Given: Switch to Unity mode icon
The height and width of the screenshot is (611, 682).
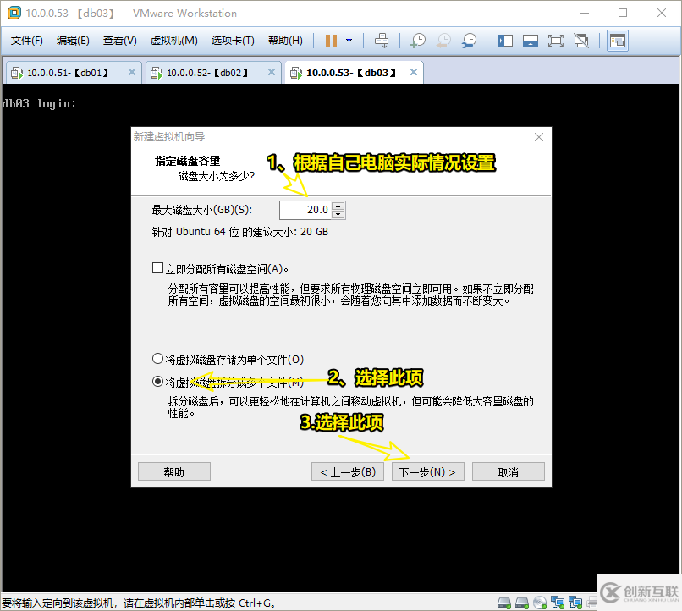Looking at the screenshot, I should click(x=581, y=41).
